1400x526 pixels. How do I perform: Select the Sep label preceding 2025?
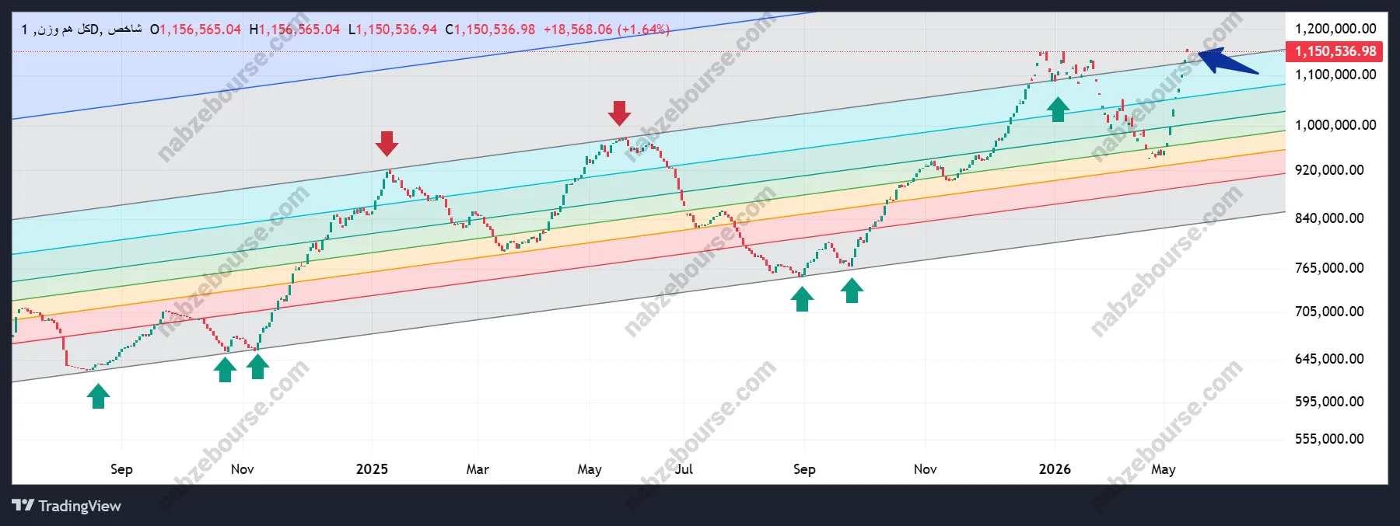click(x=121, y=469)
